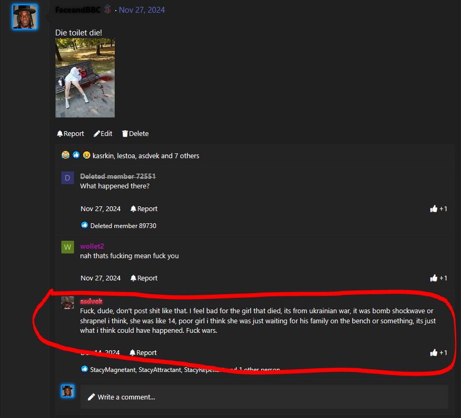Click the bell Report icon under the main post
The image size is (461, 418).
click(60, 134)
